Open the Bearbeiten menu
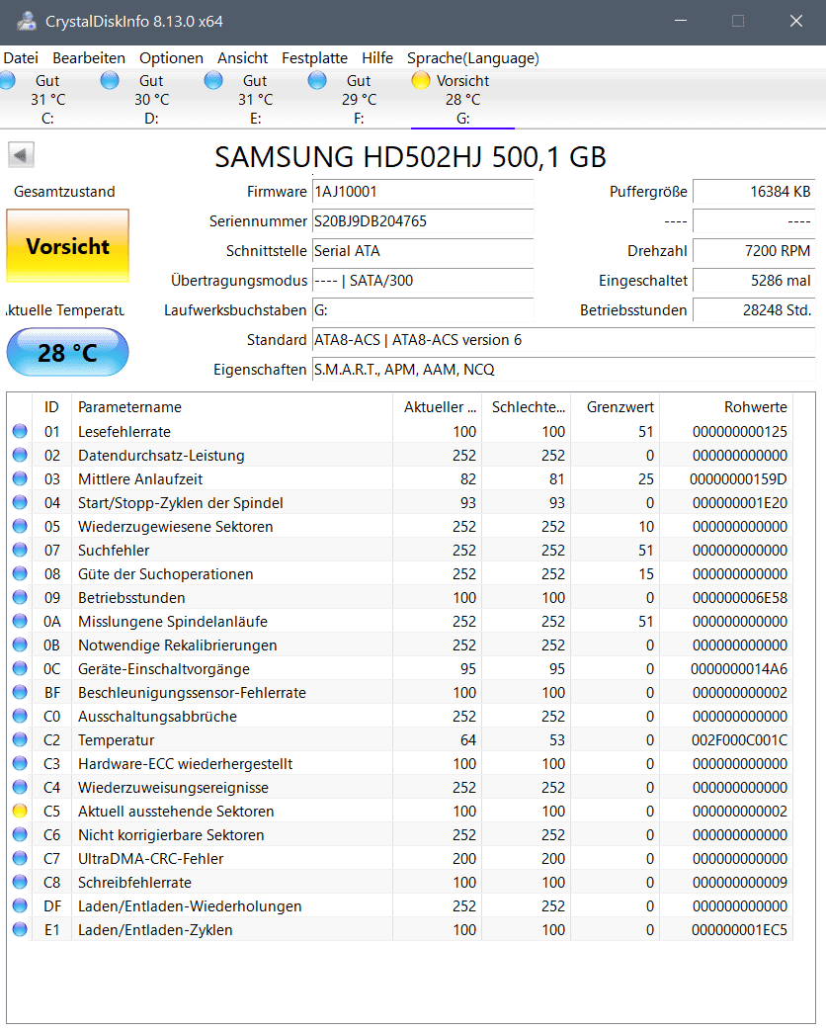This screenshot has width=826, height=1031. tap(89, 58)
